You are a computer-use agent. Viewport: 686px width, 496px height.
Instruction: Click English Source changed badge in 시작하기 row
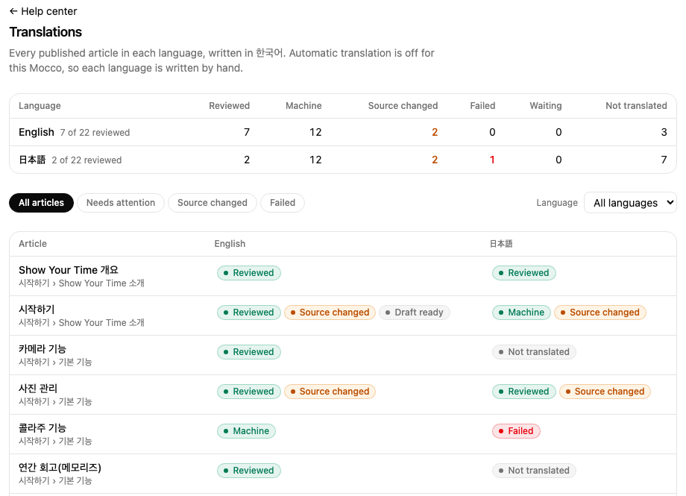330,312
